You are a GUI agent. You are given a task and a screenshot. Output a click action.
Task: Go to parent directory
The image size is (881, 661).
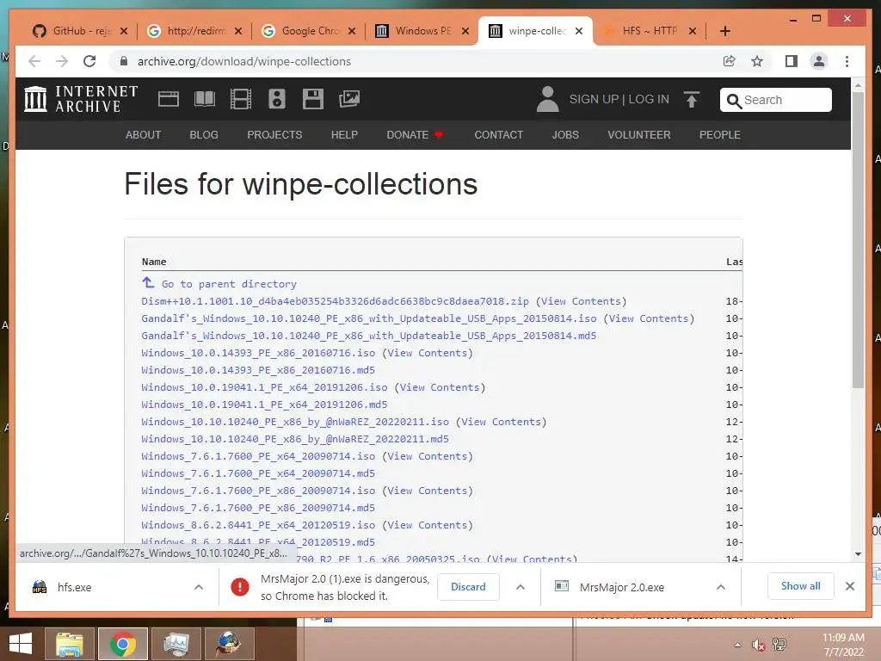[229, 284]
